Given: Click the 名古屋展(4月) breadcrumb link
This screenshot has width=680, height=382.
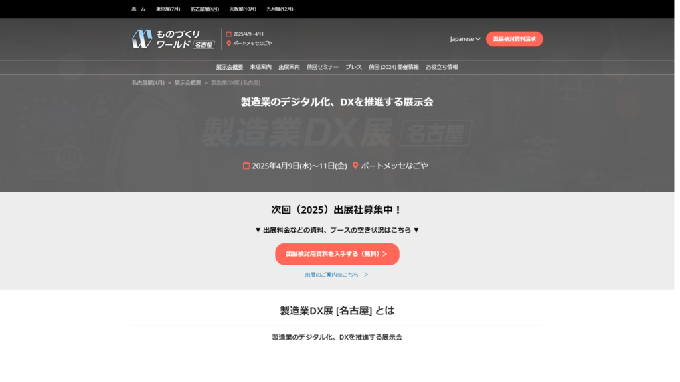Looking at the screenshot, I should point(148,83).
